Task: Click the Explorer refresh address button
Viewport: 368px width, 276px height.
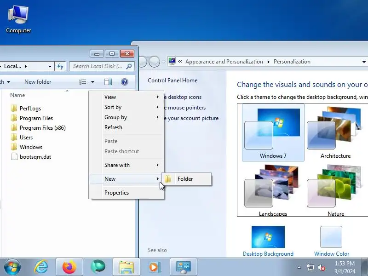Action: (x=60, y=66)
